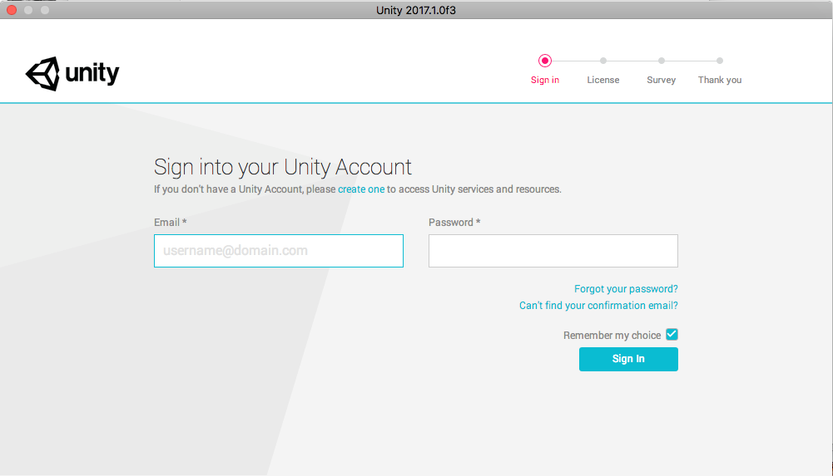This screenshot has width=833, height=476.
Task: Focus the Password input field
Action: click(x=553, y=251)
